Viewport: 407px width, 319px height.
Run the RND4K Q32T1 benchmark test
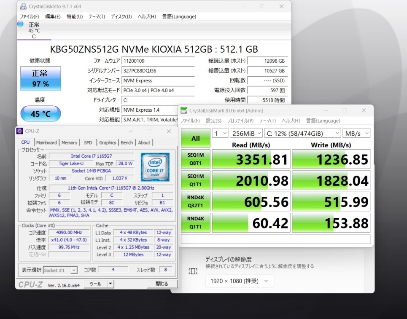(196, 202)
